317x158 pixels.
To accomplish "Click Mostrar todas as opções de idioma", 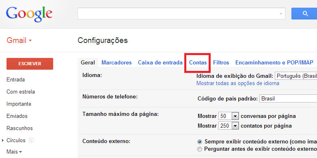I will click(x=238, y=83).
